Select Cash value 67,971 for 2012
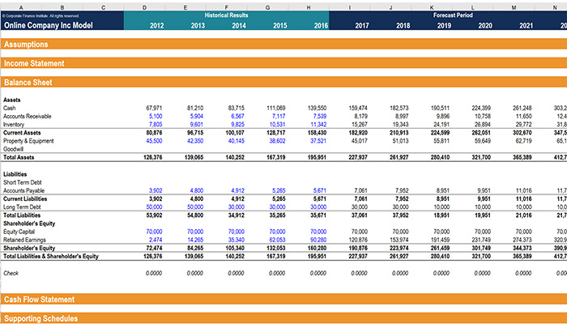Viewport: 567px width, 324px height. [x=154, y=108]
